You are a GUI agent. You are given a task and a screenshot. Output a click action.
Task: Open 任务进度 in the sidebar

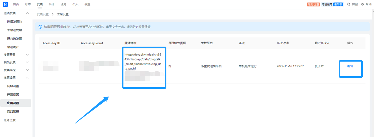coord(10,120)
